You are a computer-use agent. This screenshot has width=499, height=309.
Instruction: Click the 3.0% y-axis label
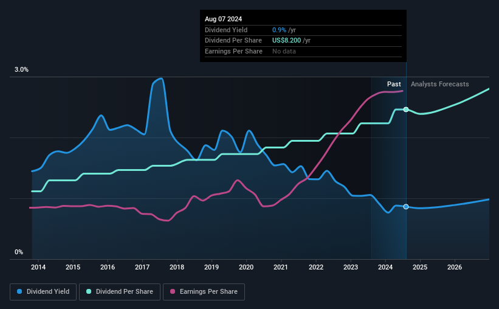pos(21,70)
